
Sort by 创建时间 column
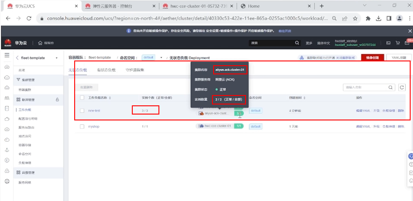tap(305, 98)
